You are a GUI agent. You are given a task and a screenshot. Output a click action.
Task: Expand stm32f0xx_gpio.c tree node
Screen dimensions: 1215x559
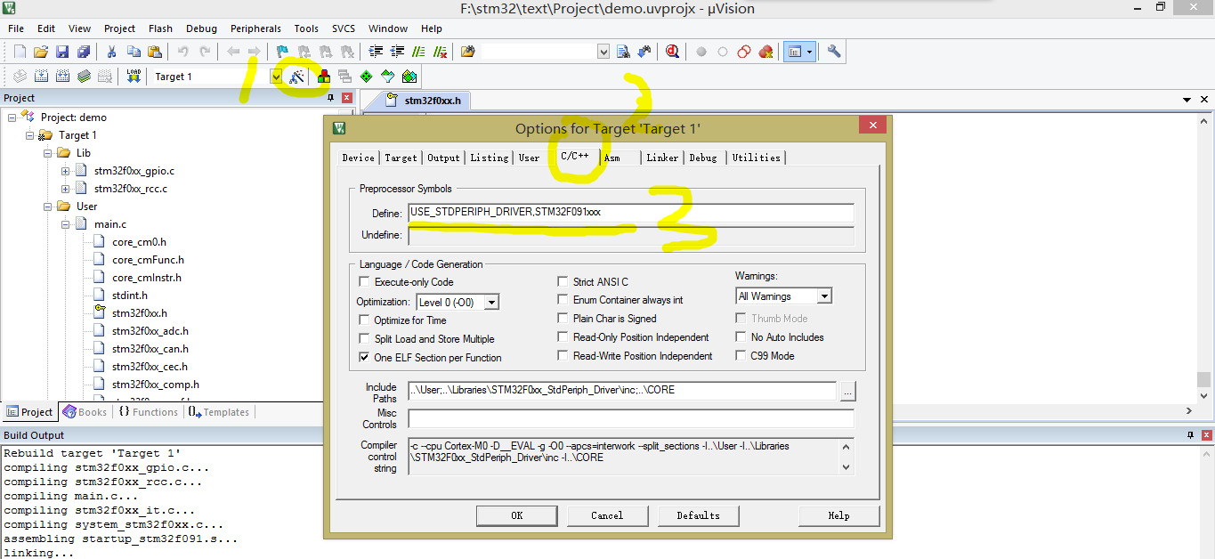(x=65, y=171)
